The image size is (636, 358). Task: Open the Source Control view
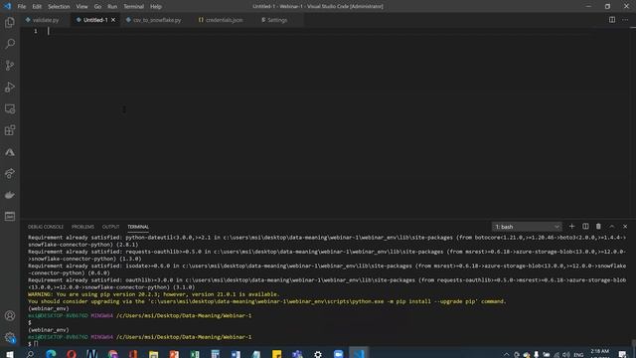[10, 66]
